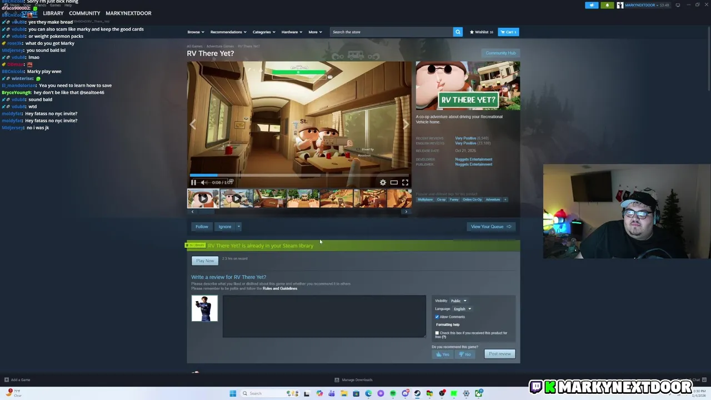Enter fullscreen on the trailer

[405, 182]
